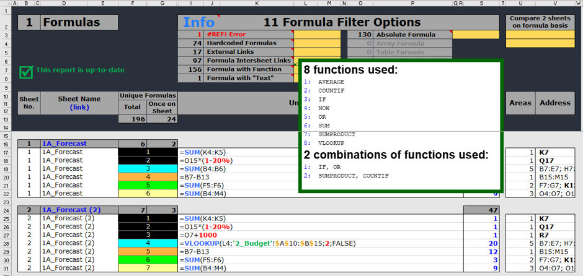Image resolution: width=583 pixels, height=276 pixels.
Task: Select row 13 header
Action: pyautogui.click(x=6, y=119)
